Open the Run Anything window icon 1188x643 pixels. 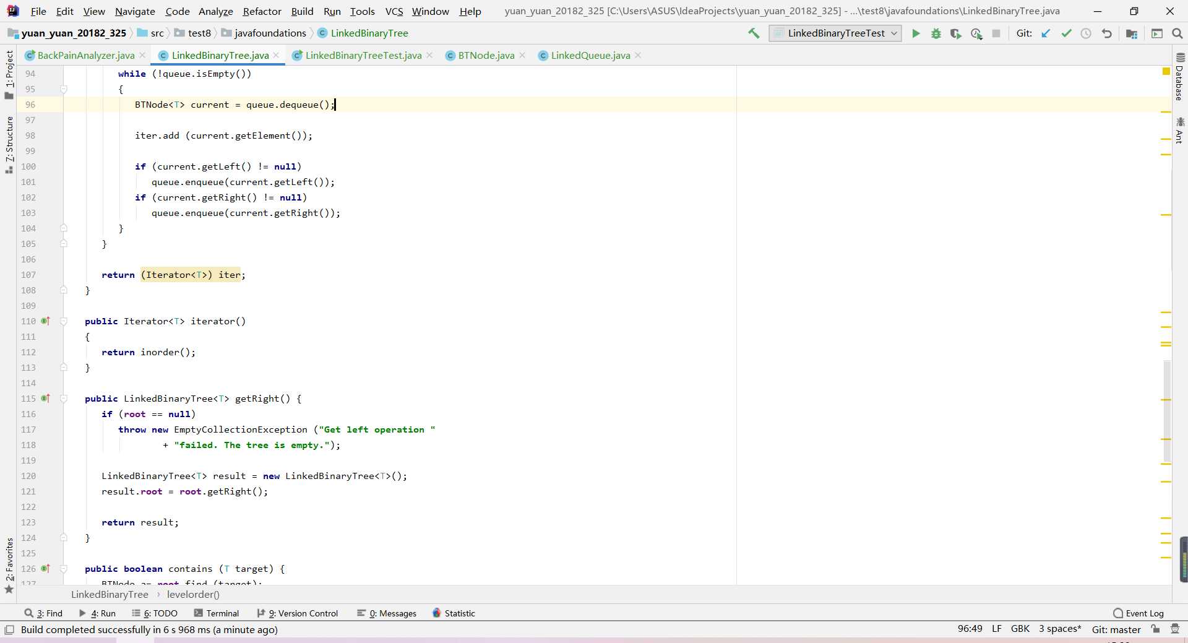(1157, 33)
